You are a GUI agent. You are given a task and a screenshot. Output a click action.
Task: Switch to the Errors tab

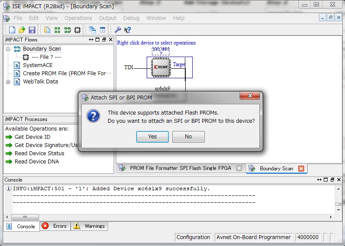(55, 226)
